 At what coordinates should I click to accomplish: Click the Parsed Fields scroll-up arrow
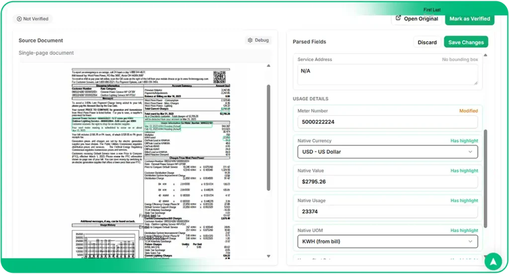click(x=485, y=55)
